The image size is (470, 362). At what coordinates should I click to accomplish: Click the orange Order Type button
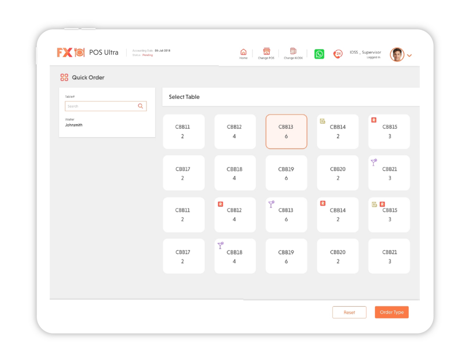click(x=391, y=312)
